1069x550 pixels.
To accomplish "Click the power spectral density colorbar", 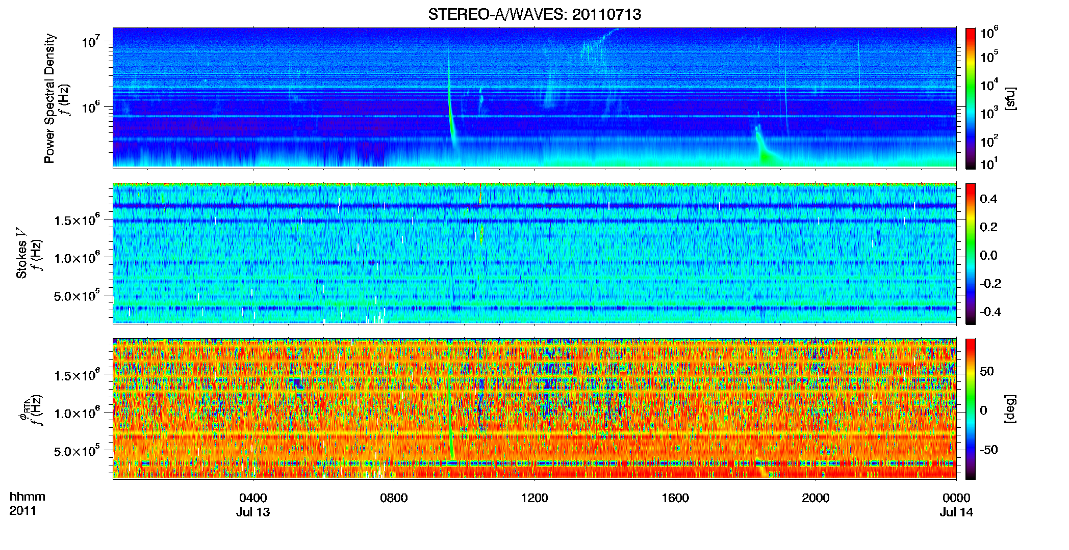I will [970, 98].
